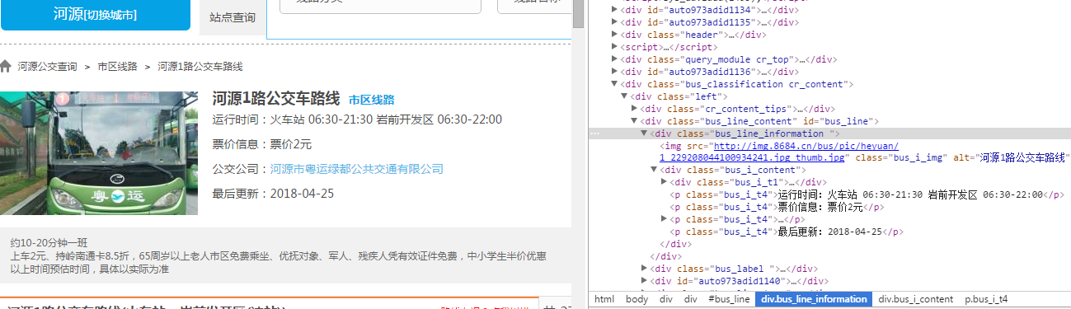Click the 河源[切换城市] city switch button
Screen dimensions: 1071x309
[x=96, y=14]
